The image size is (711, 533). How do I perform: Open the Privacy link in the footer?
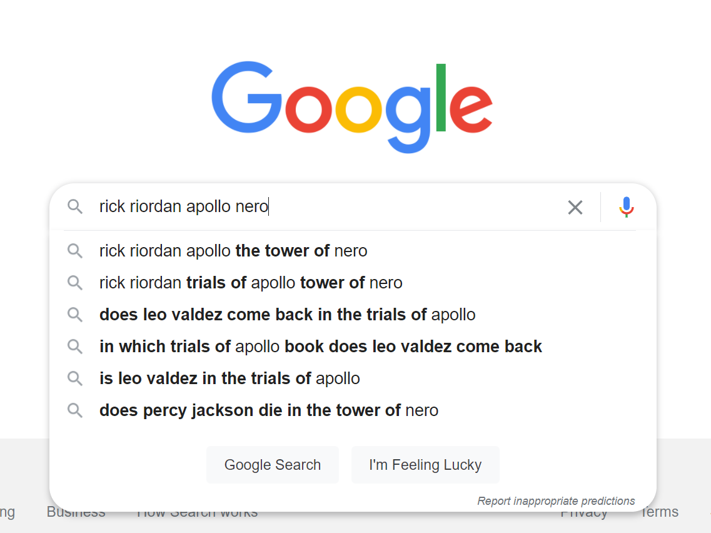click(583, 511)
